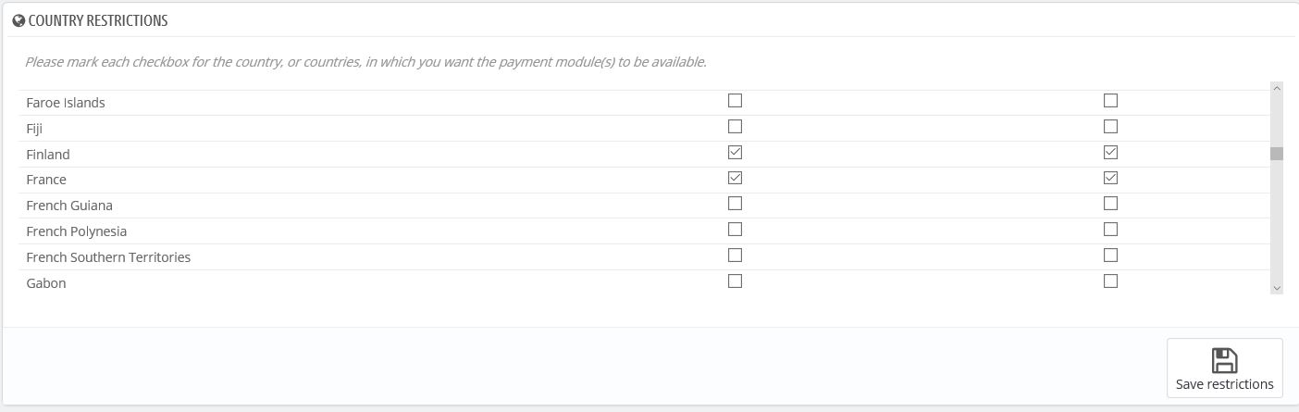Screen dimensions: 1299x412
Task: Click the floppy disk save icon
Action: [x=1224, y=360]
